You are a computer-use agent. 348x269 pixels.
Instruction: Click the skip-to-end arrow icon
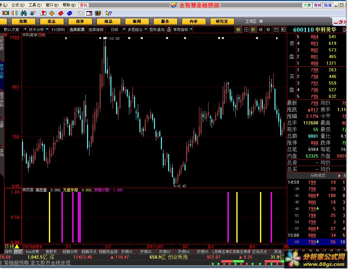(283, 30)
